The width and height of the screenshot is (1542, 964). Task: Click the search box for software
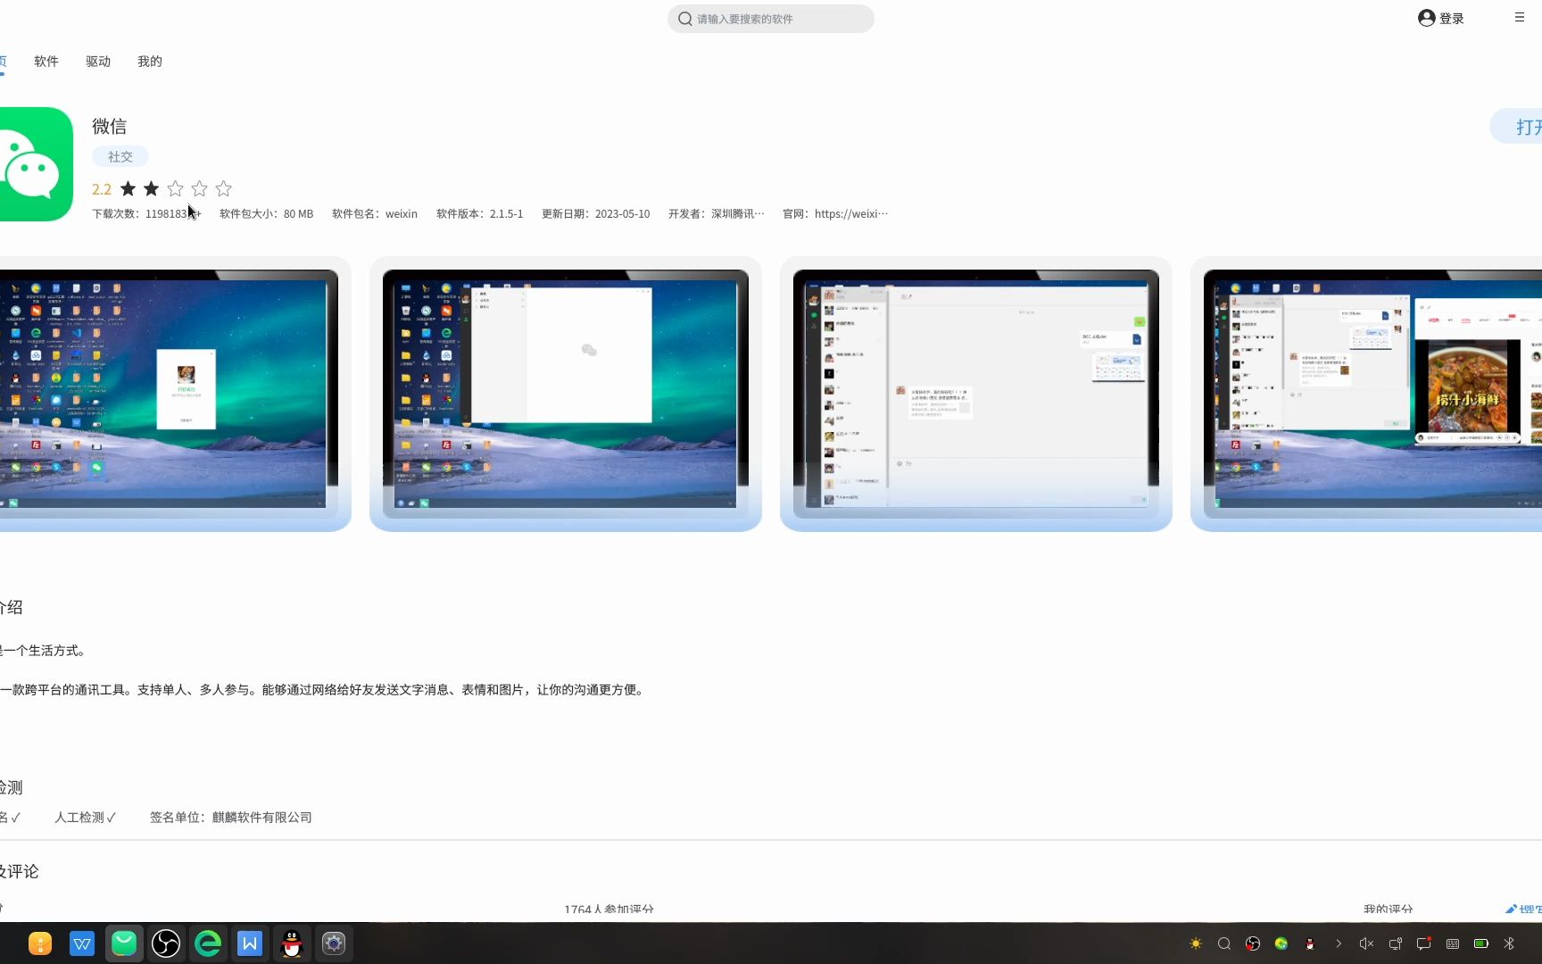[771, 19]
